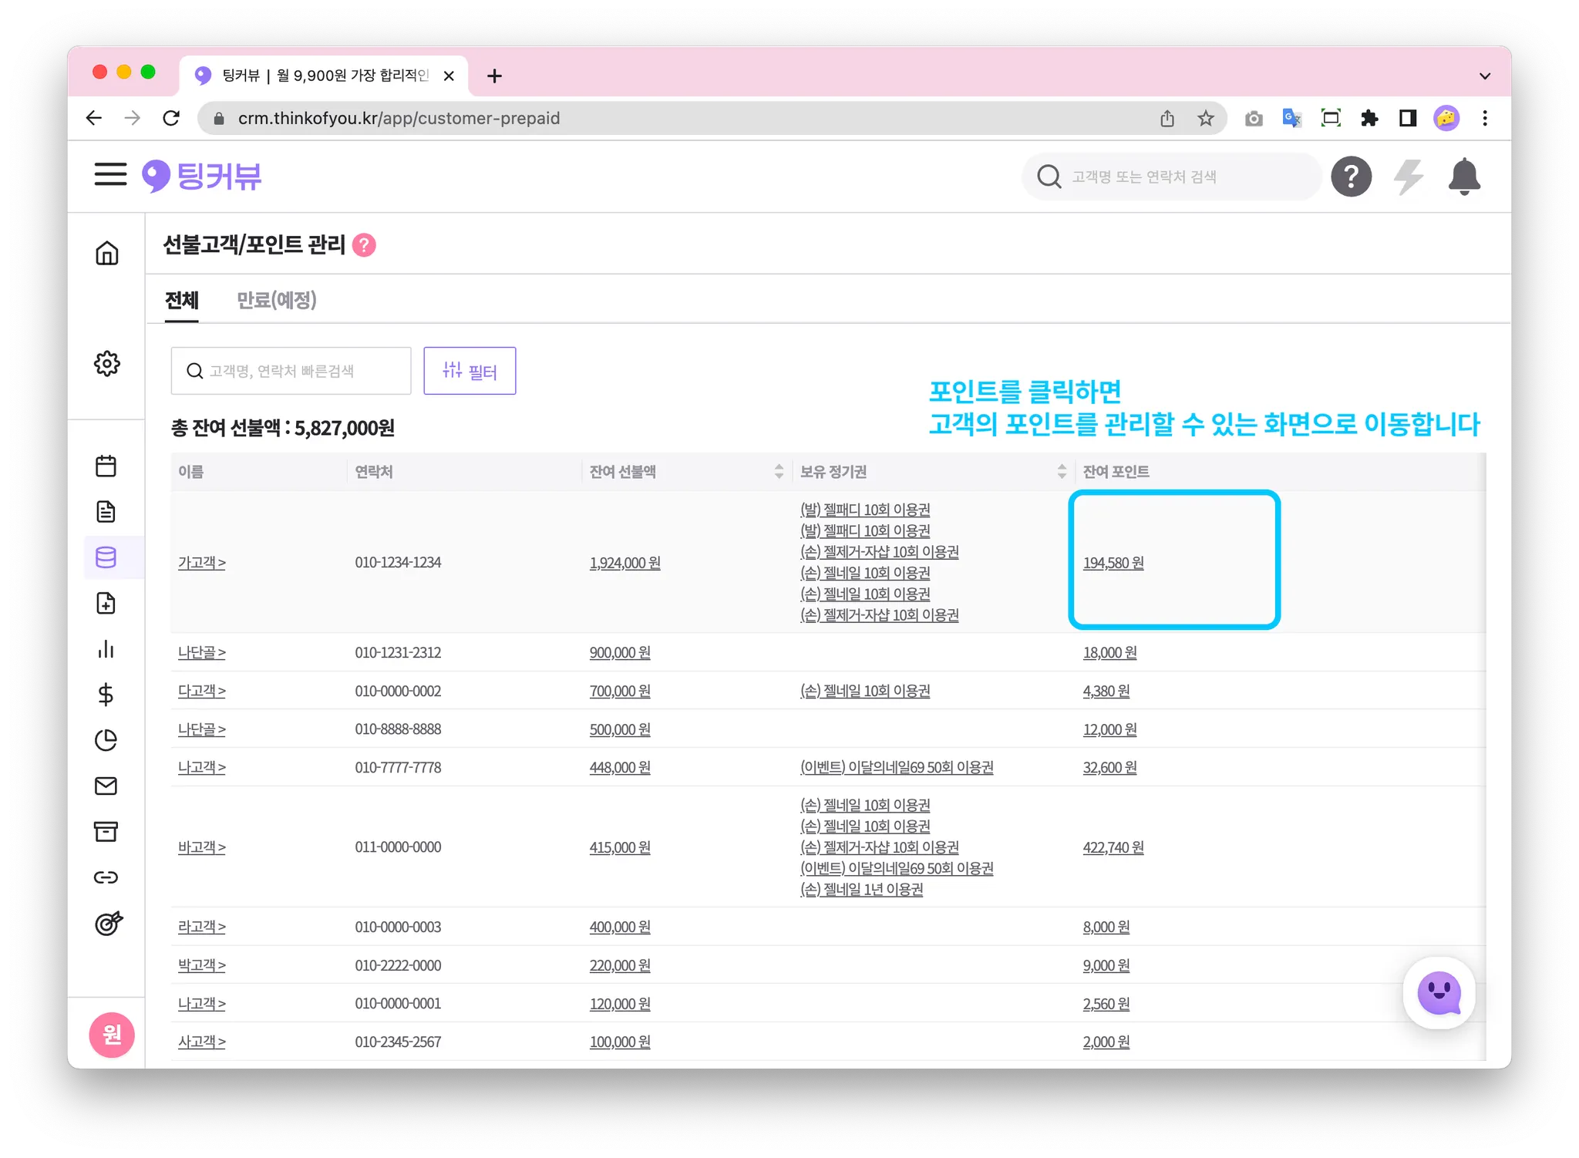
Task: Open the dollar sign sales icon
Action: click(x=106, y=695)
